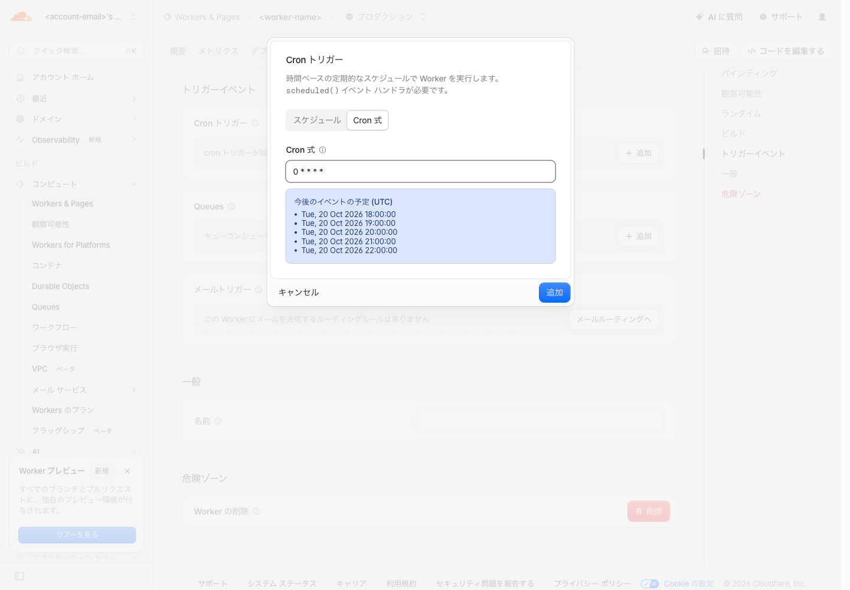The width and height of the screenshot is (850, 590).
Task: Click inside the Cron 式 input field
Action: (420, 171)
